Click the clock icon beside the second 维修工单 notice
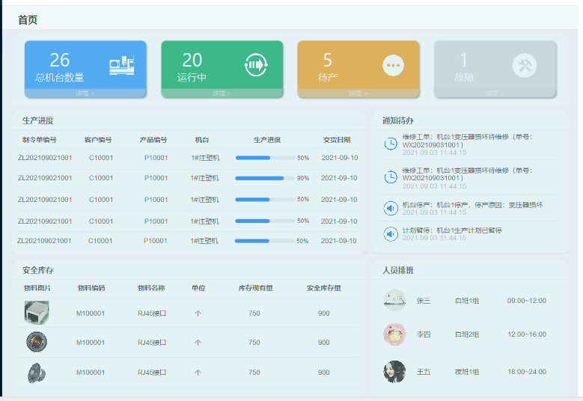 [391, 177]
